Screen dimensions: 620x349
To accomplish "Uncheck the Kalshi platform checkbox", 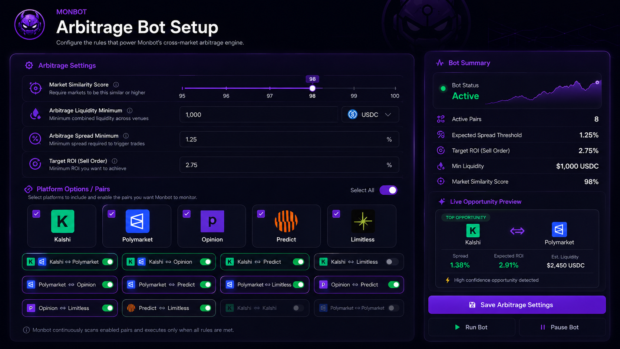I will [x=36, y=214].
